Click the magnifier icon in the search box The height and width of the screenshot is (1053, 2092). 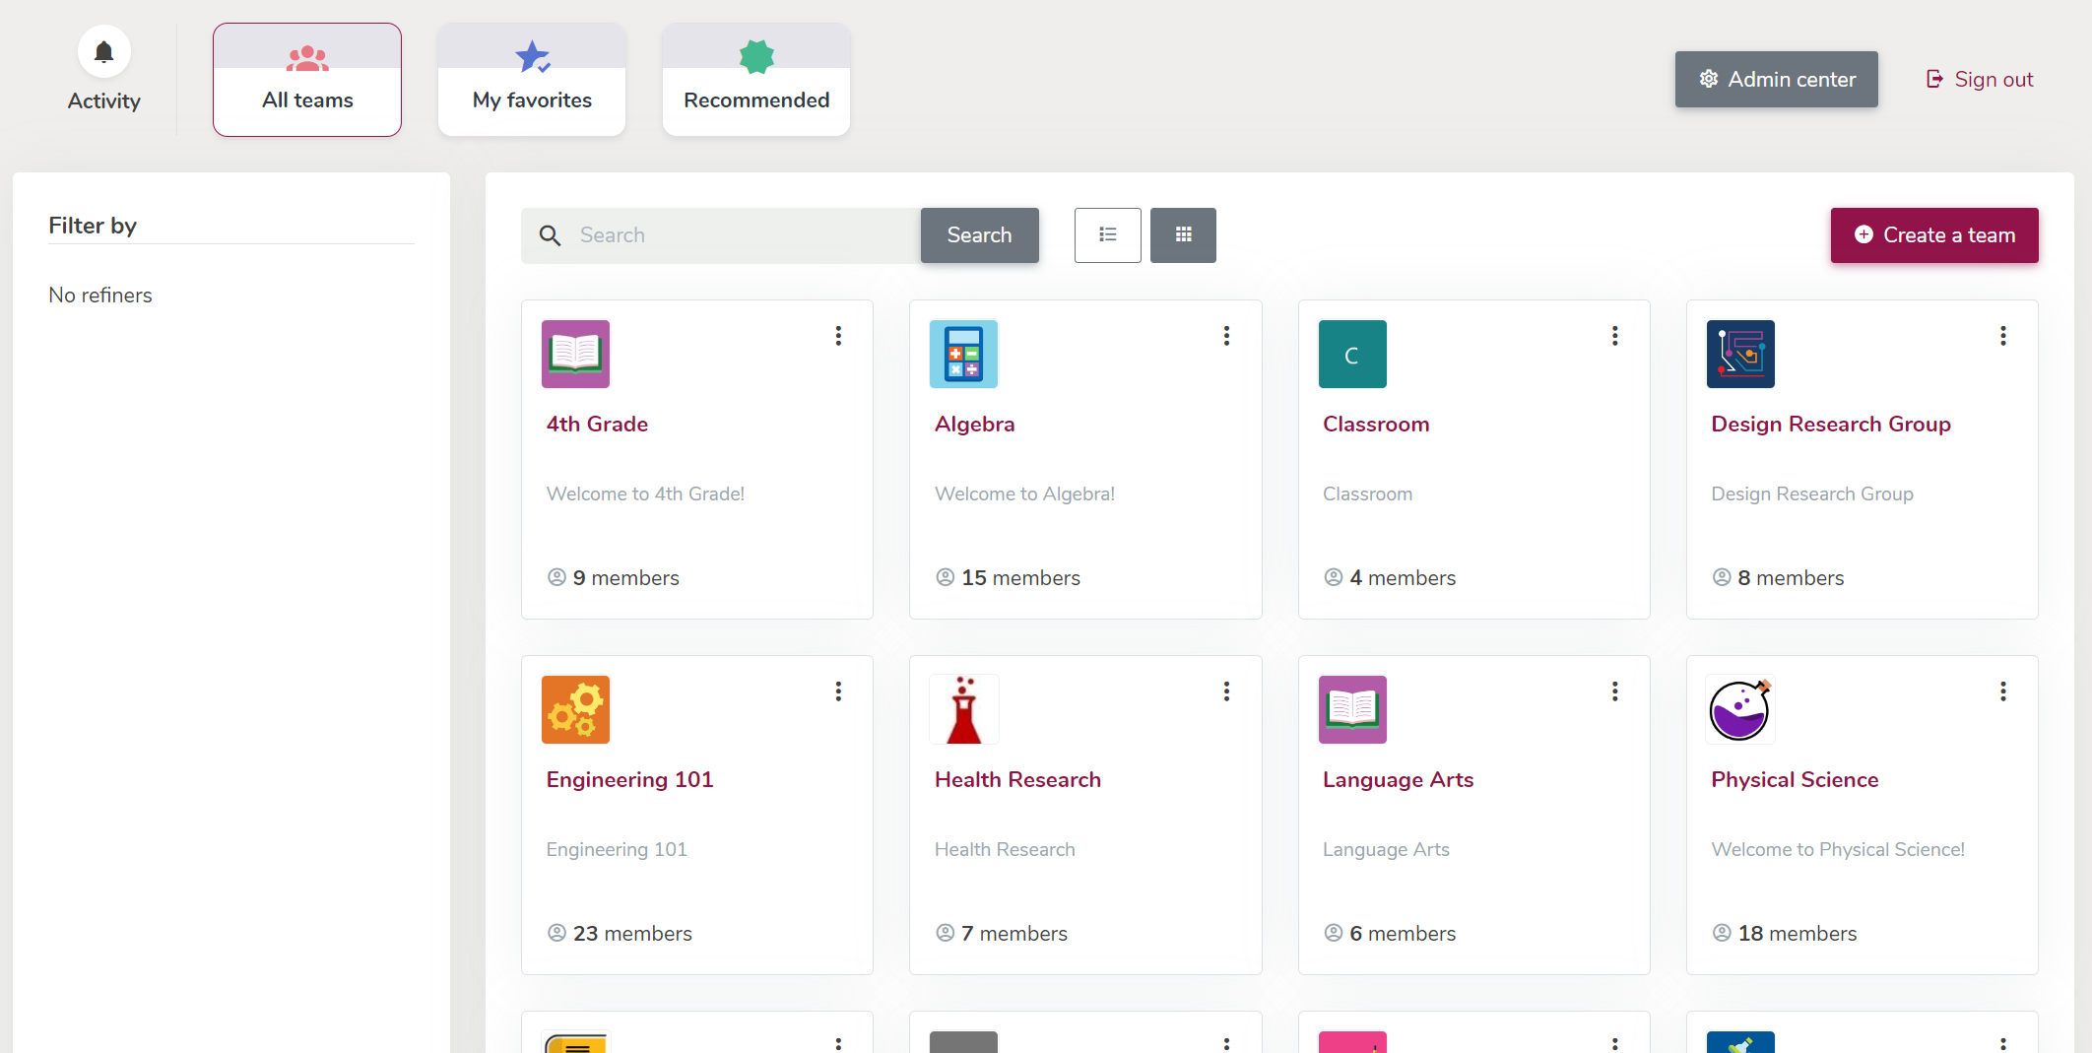tap(551, 235)
